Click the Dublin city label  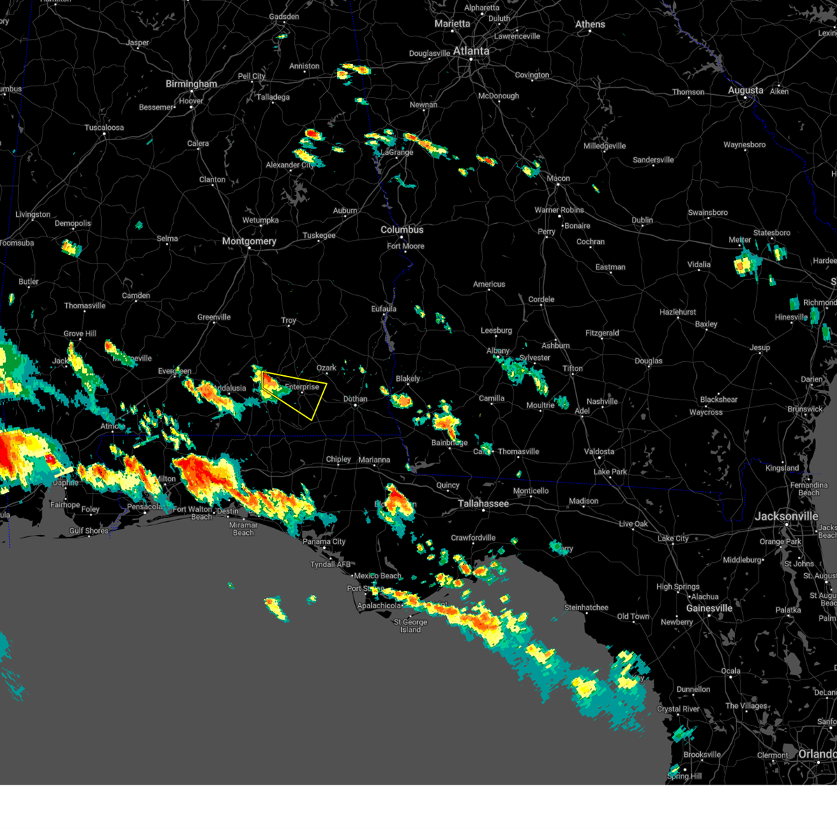(x=642, y=220)
